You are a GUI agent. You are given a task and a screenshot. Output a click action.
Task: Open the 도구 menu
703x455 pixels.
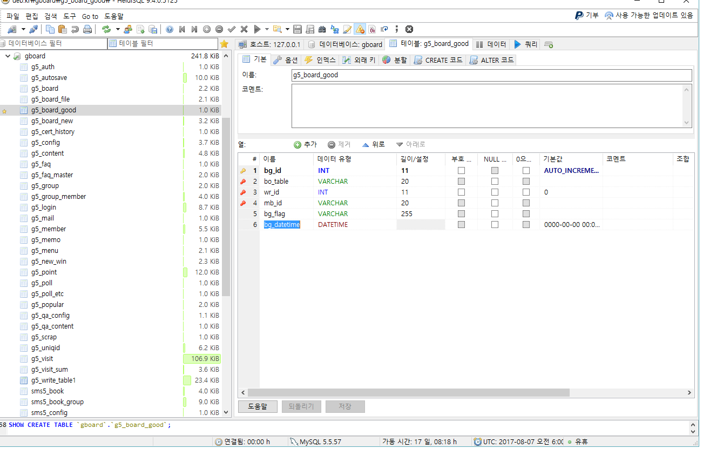click(x=70, y=16)
